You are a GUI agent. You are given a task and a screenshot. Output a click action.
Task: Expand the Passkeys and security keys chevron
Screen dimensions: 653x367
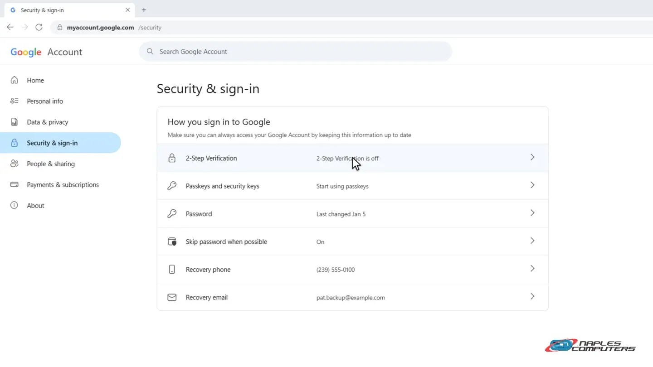pos(532,185)
